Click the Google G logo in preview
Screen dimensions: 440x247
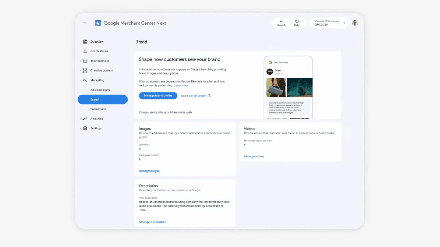pos(271,62)
